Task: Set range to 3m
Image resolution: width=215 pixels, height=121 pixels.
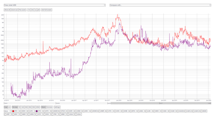Action: [32, 10]
